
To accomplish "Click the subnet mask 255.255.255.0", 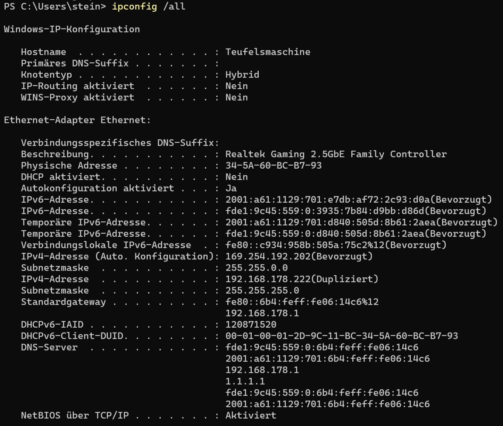I will (x=262, y=291).
